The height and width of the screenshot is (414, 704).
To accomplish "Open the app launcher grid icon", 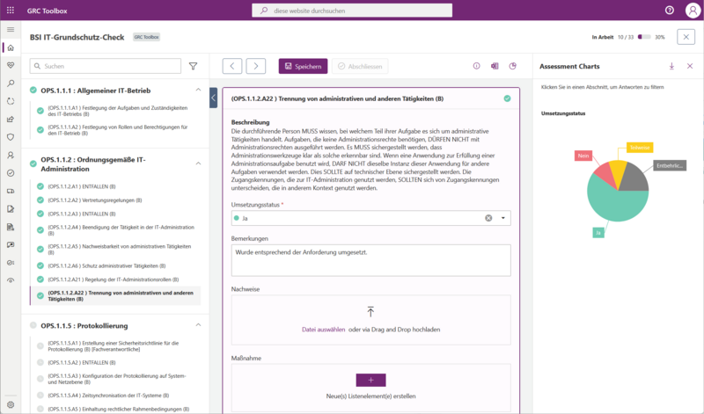I will tap(11, 10).
